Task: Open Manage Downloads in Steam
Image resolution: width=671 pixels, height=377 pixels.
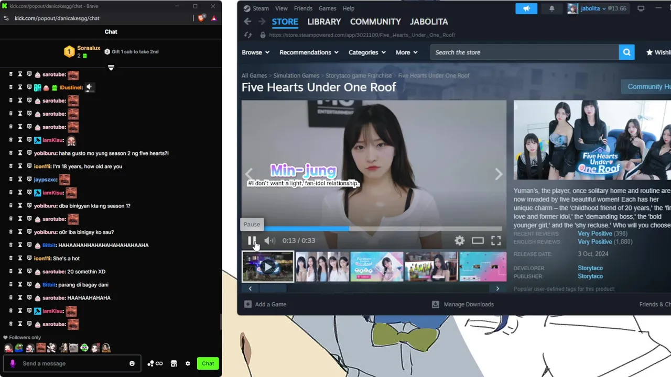Action: tap(463, 304)
